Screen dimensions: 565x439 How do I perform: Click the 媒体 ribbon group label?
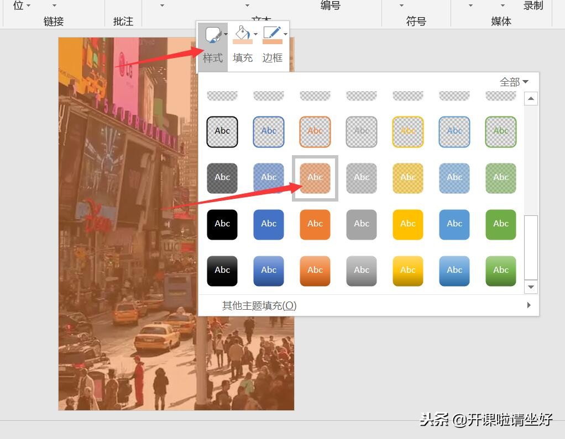pos(501,22)
